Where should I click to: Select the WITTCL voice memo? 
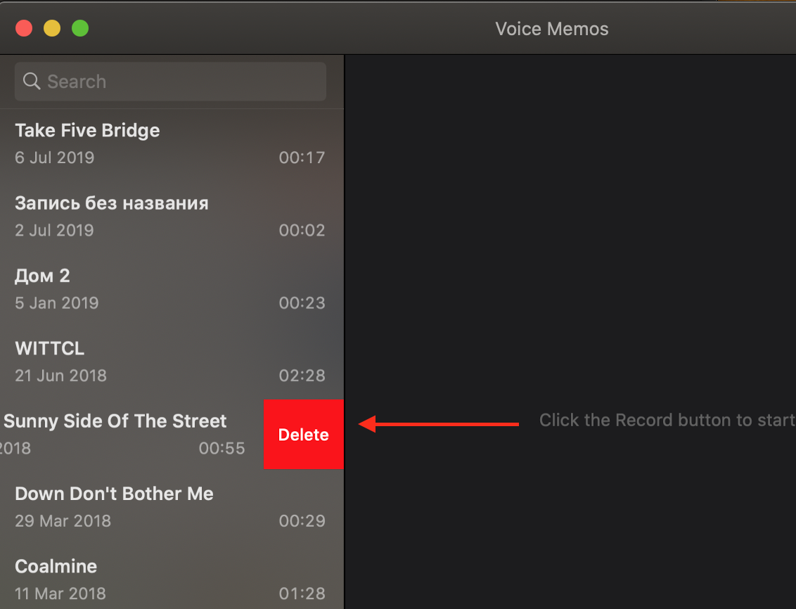click(x=49, y=347)
